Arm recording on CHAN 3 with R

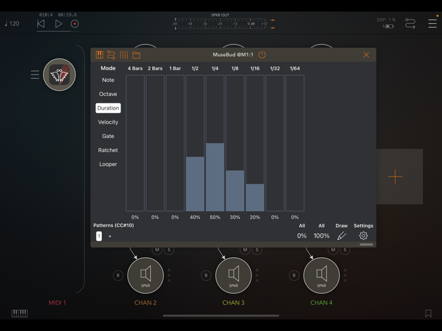tap(206, 276)
